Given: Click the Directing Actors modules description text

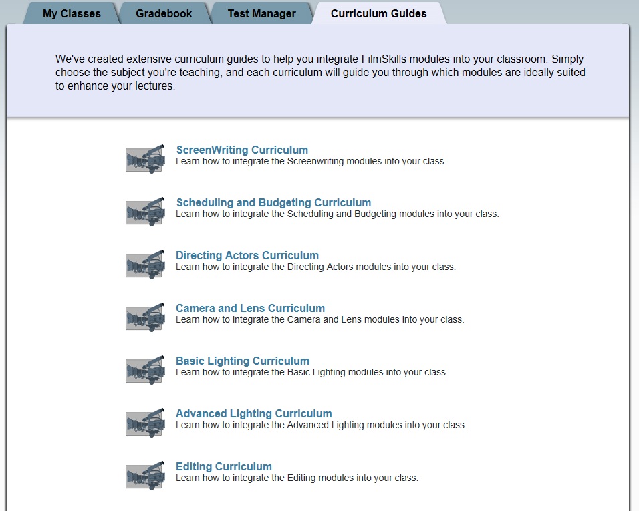Looking at the screenshot, I should point(316,267).
